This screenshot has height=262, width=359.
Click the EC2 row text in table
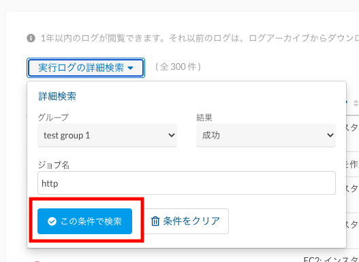point(331,259)
